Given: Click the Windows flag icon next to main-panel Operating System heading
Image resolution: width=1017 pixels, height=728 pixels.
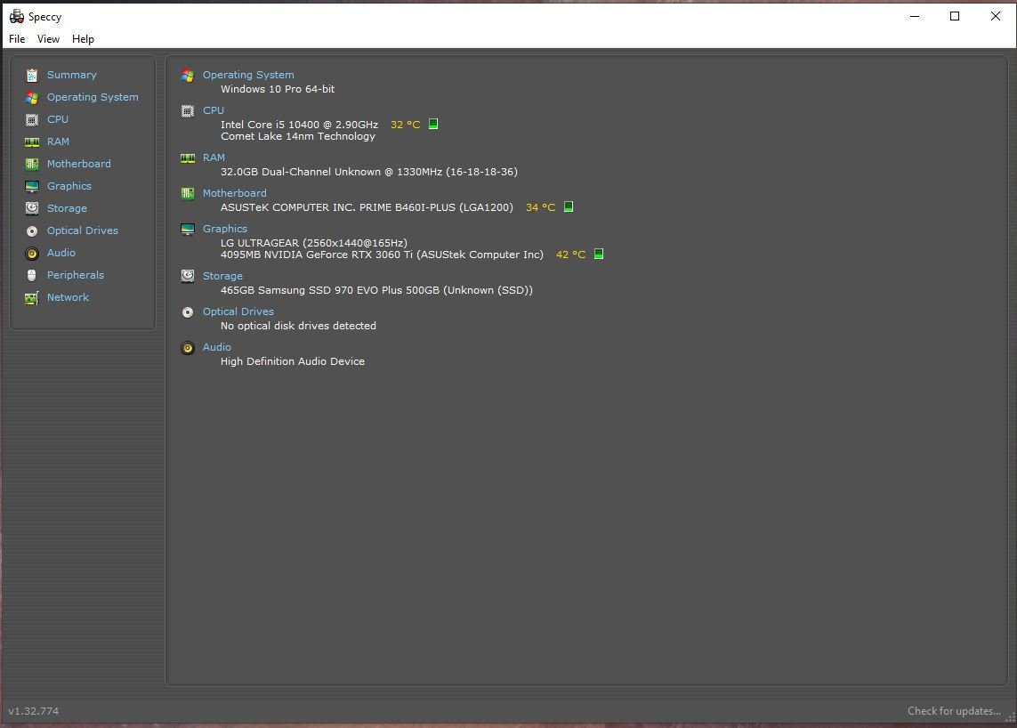Looking at the screenshot, I should 188,76.
